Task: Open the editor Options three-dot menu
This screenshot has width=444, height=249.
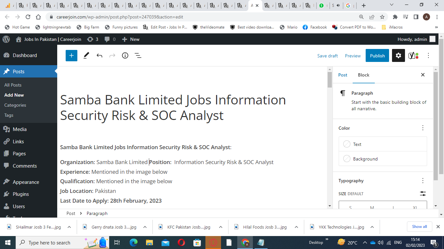Action: click(428, 55)
